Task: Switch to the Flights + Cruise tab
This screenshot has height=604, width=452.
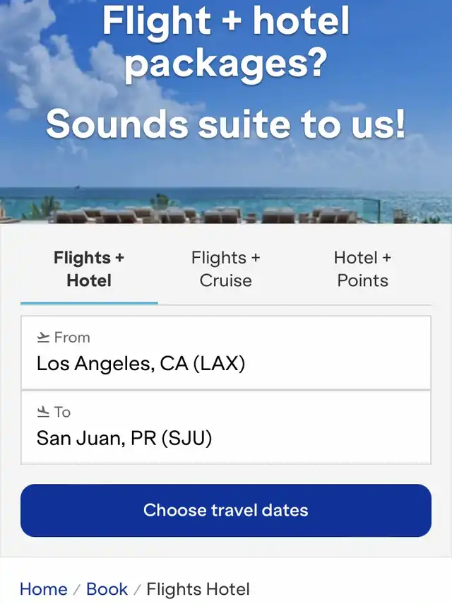Action: pyautogui.click(x=225, y=269)
